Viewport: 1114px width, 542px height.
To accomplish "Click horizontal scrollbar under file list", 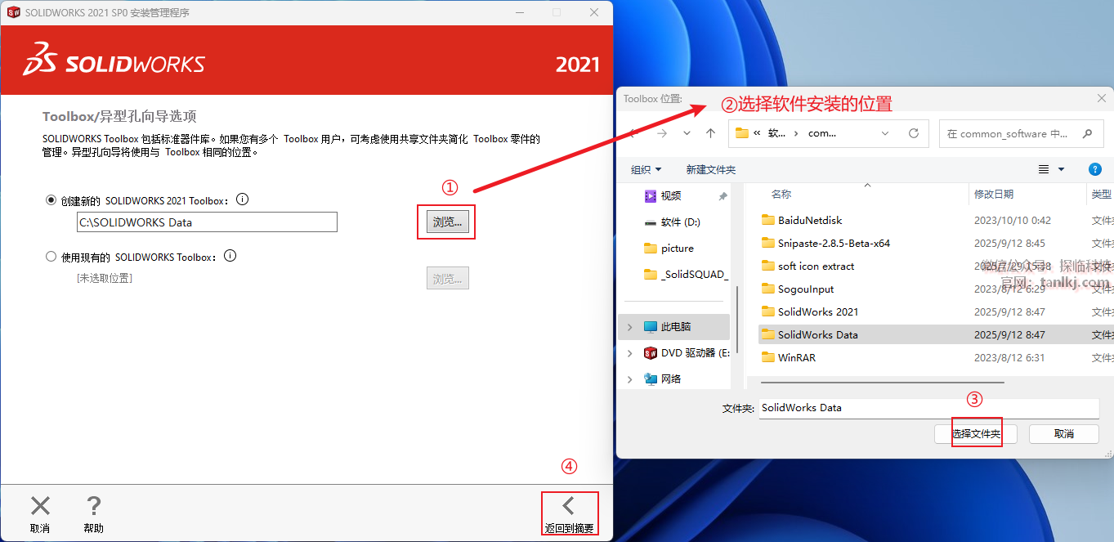I will pos(882,382).
